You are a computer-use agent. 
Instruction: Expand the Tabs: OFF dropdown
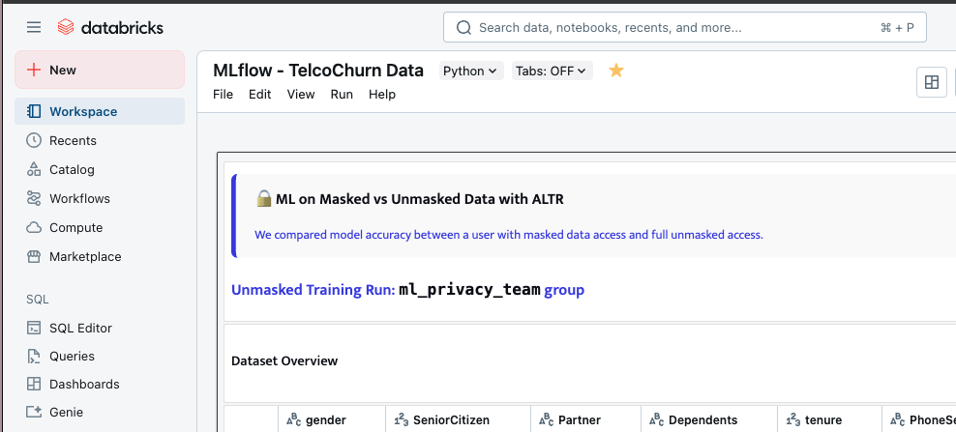coord(552,71)
